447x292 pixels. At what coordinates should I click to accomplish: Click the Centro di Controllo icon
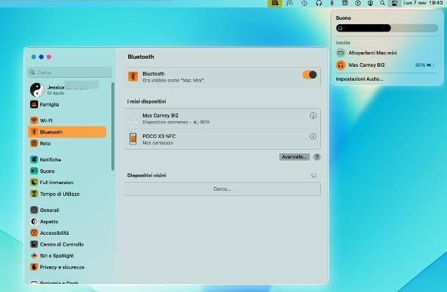[x=34, y=244]
